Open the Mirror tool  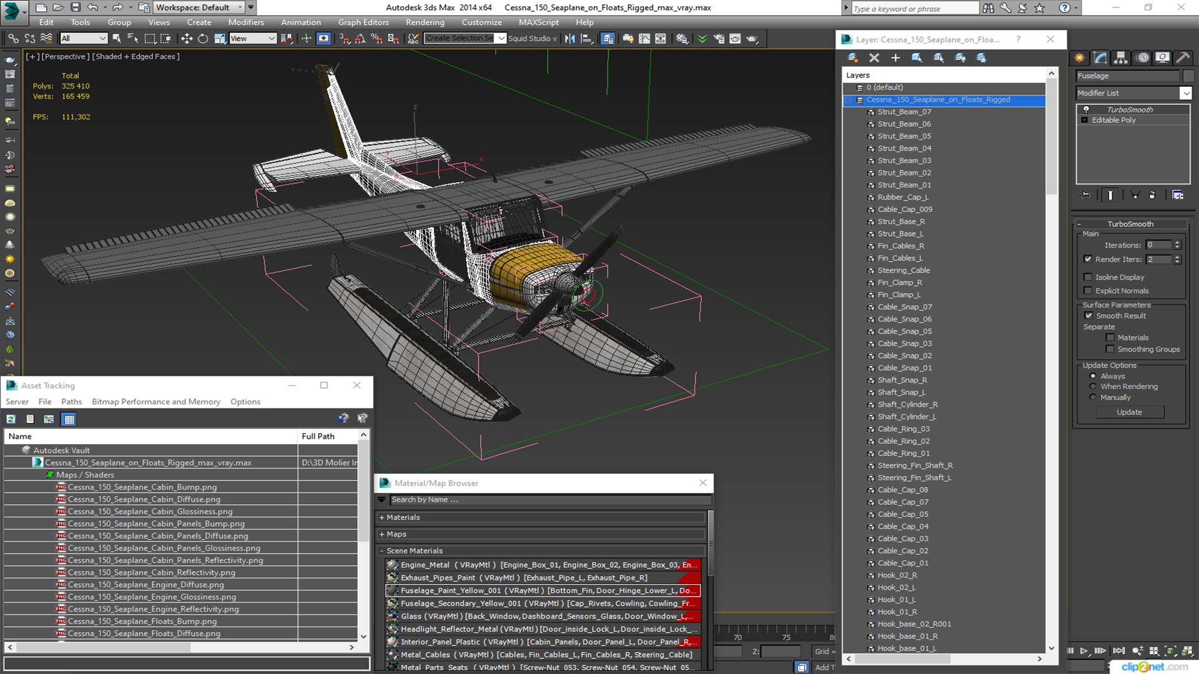pyautogui.click(x=570, y=39)
